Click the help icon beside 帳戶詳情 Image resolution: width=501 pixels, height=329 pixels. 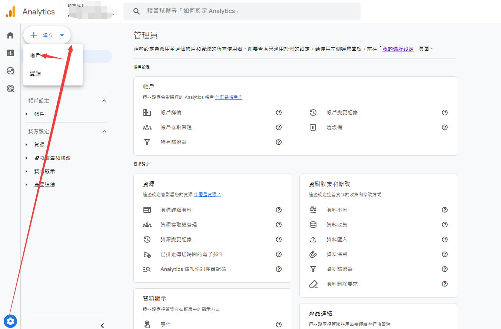tap(279, 113)
